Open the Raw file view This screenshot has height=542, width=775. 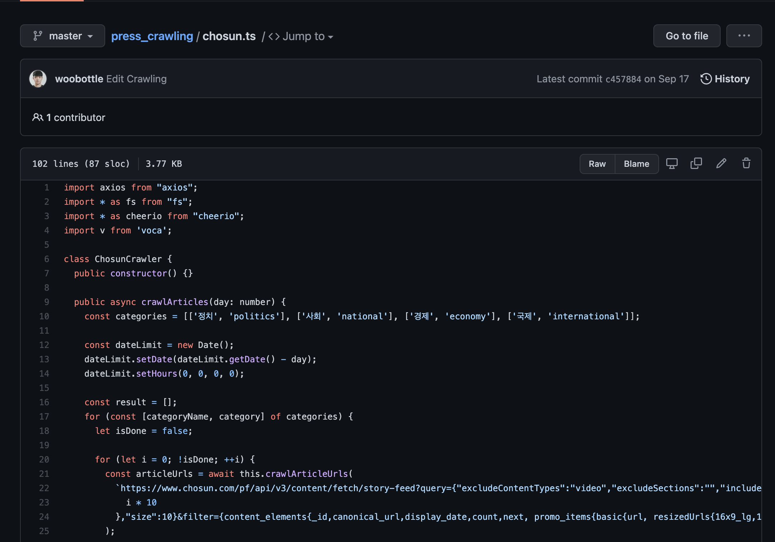click(x=597, y=164)
